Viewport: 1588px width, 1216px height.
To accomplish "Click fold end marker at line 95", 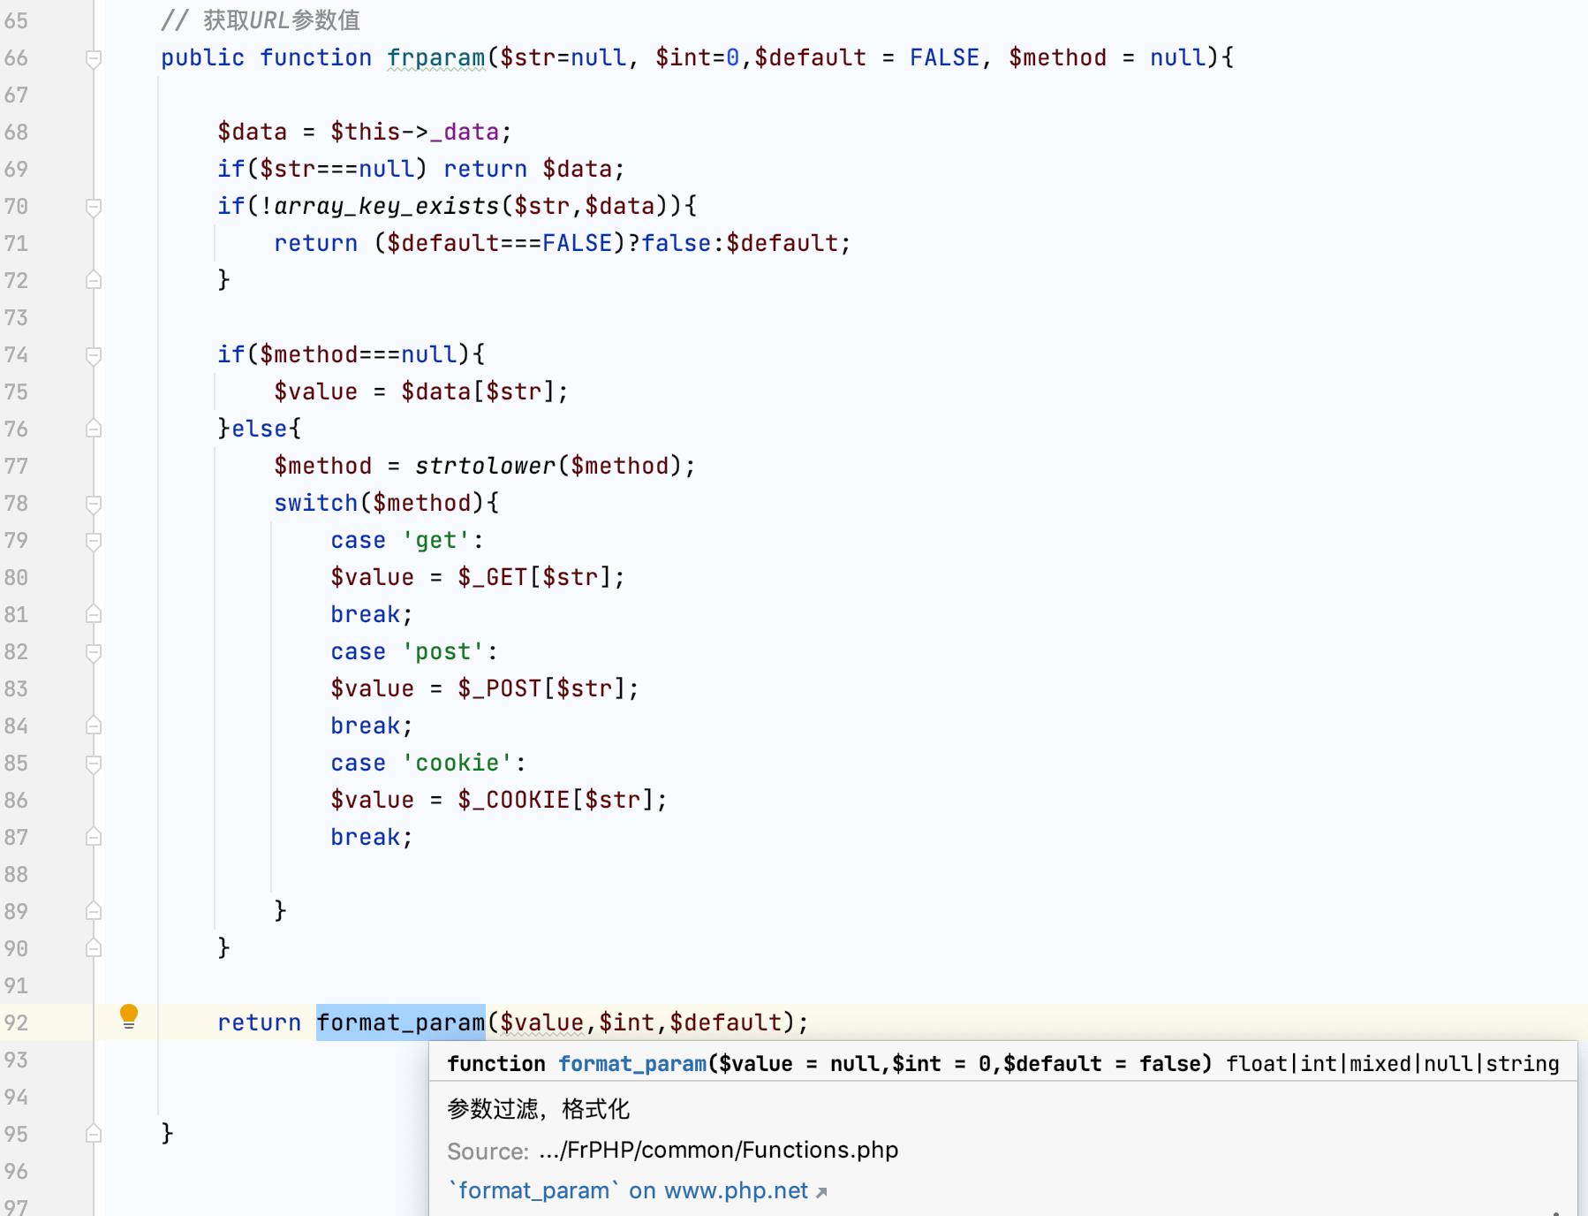I will tap(93, 1134).
